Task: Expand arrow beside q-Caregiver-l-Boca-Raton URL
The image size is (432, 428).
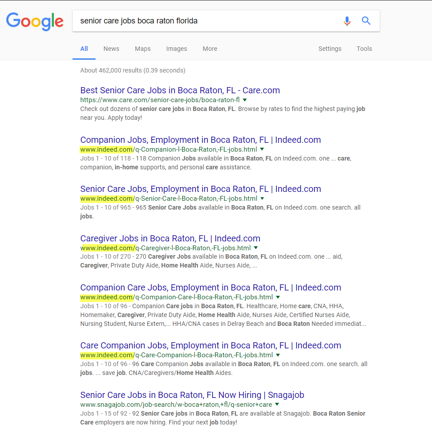Action: pyautogui.click(x=256, y=248)
